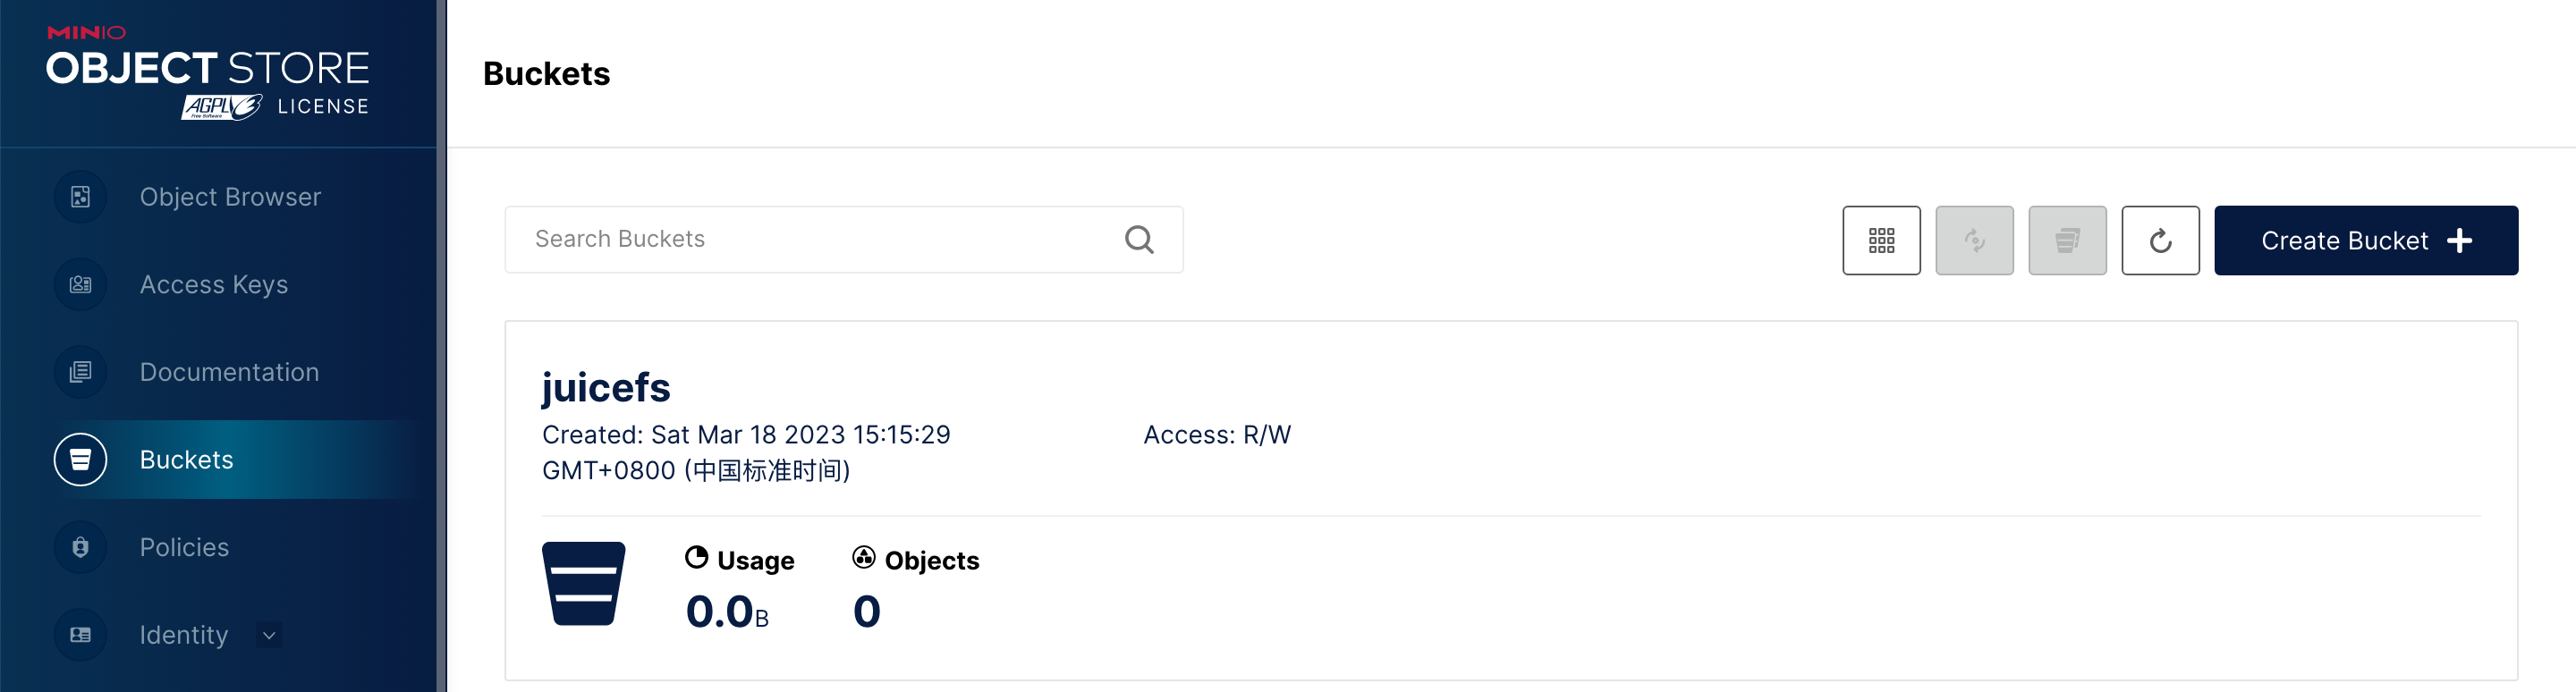
Task: Click the AGPL license logo
Action: [222, 107]
